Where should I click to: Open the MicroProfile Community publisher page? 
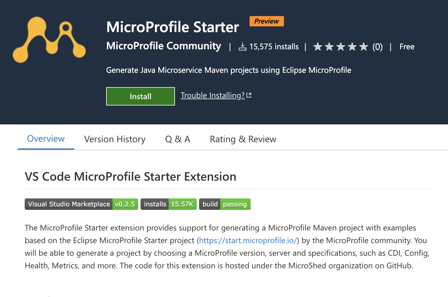pos(163,46)
